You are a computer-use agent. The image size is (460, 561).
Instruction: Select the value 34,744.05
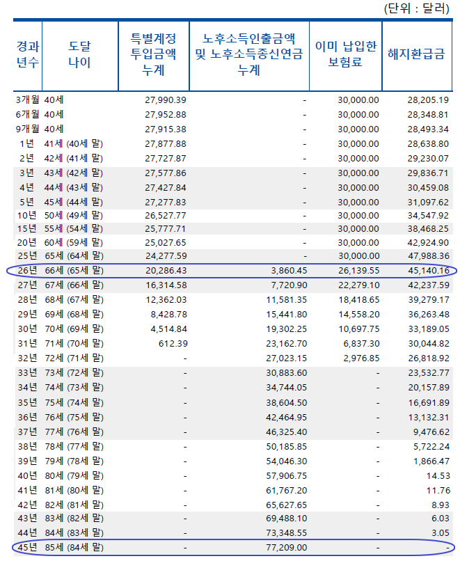click(287, 388)
